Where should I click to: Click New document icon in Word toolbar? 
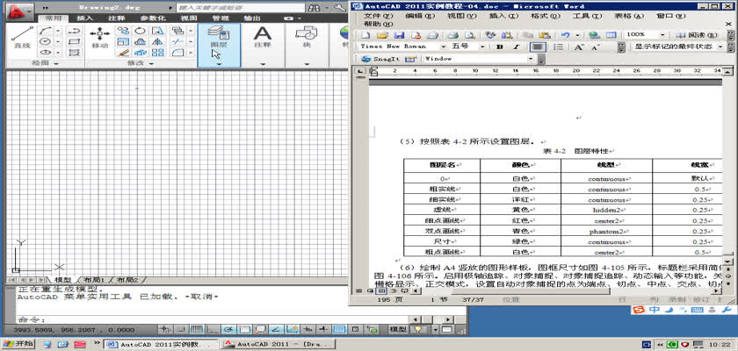click(x=366, y=35)
